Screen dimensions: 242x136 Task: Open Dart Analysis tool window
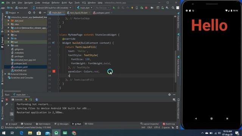43,124
